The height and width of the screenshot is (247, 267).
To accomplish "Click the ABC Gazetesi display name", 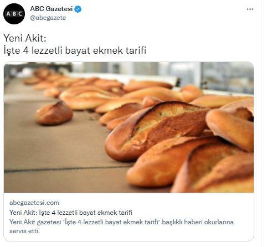I will (x=52, y=9).
